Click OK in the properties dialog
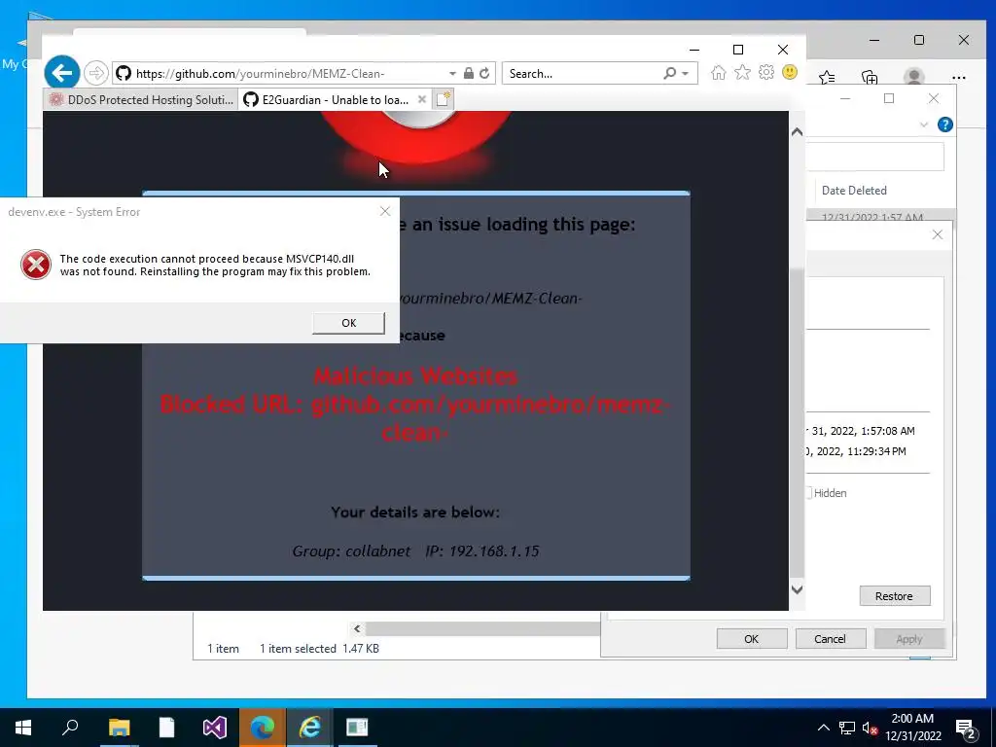This screenshot has height=747, width=996. [x=752, y=639]
